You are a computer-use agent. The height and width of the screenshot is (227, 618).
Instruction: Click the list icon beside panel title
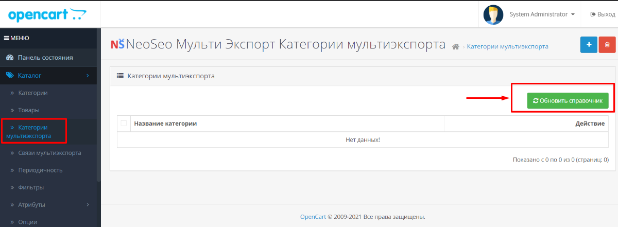coord(120,76)
